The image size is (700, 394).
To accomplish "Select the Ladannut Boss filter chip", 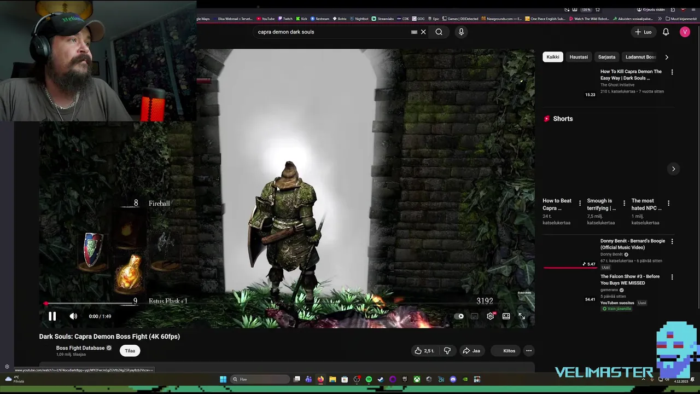I will [x=640, y=57].
